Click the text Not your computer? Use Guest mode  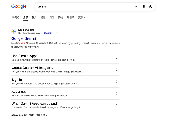(x=46, y=84)
